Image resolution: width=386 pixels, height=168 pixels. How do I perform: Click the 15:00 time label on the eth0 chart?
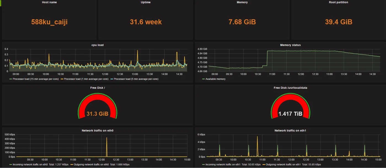pos(187,159)
